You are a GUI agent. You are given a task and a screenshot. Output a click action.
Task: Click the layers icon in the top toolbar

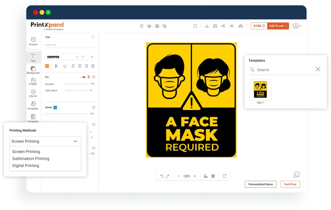coord(149,26)
